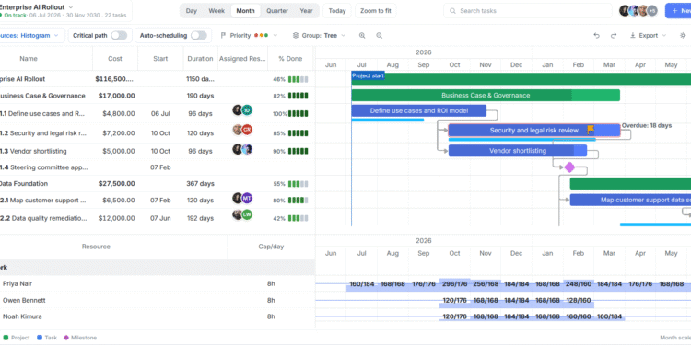Click the Cap/day column header
The height and width of the screenshot is (345, 691).
(x=271, y=247)
